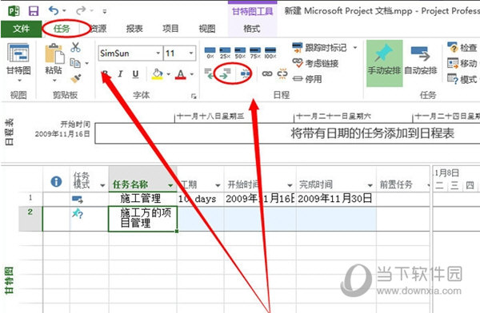Mark task 50% complete
480x313 pixels.
coord(240,53)
